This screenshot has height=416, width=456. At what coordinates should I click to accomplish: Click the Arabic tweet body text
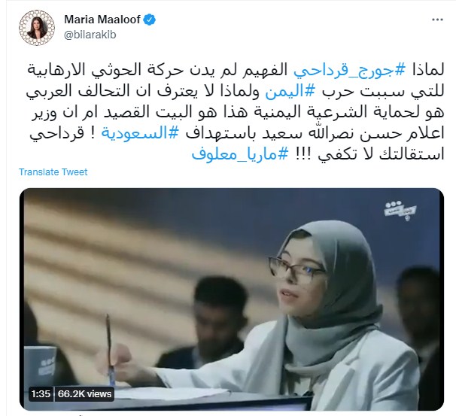click(235, 113)
